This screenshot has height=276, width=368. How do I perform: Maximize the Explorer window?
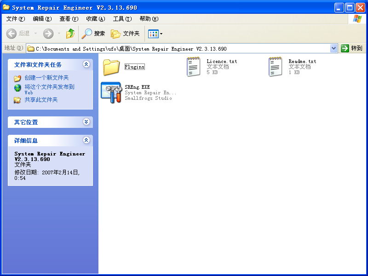(350, 8)
